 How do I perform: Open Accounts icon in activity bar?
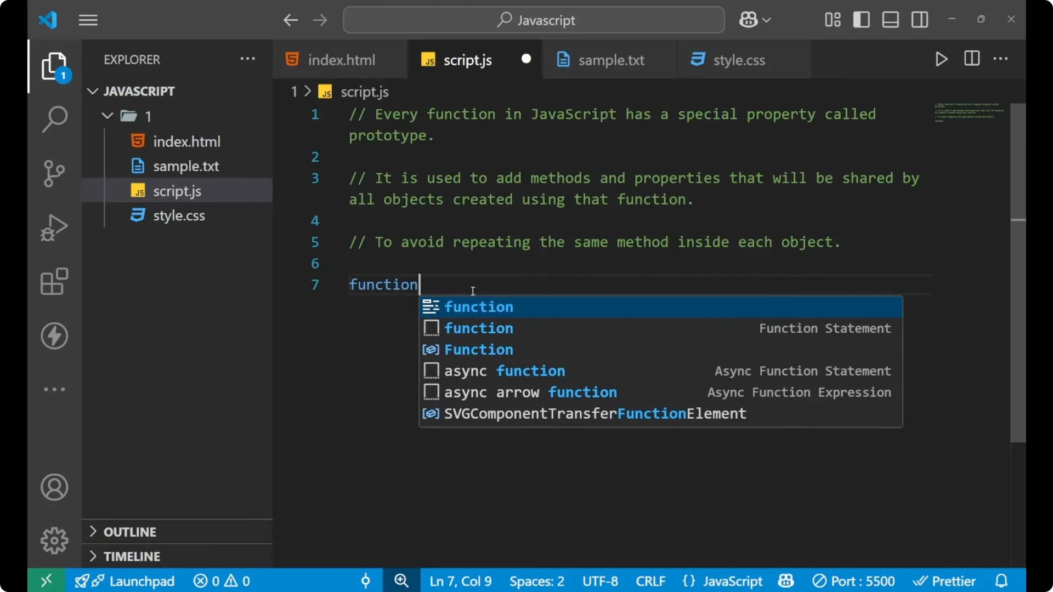[54, 487]
